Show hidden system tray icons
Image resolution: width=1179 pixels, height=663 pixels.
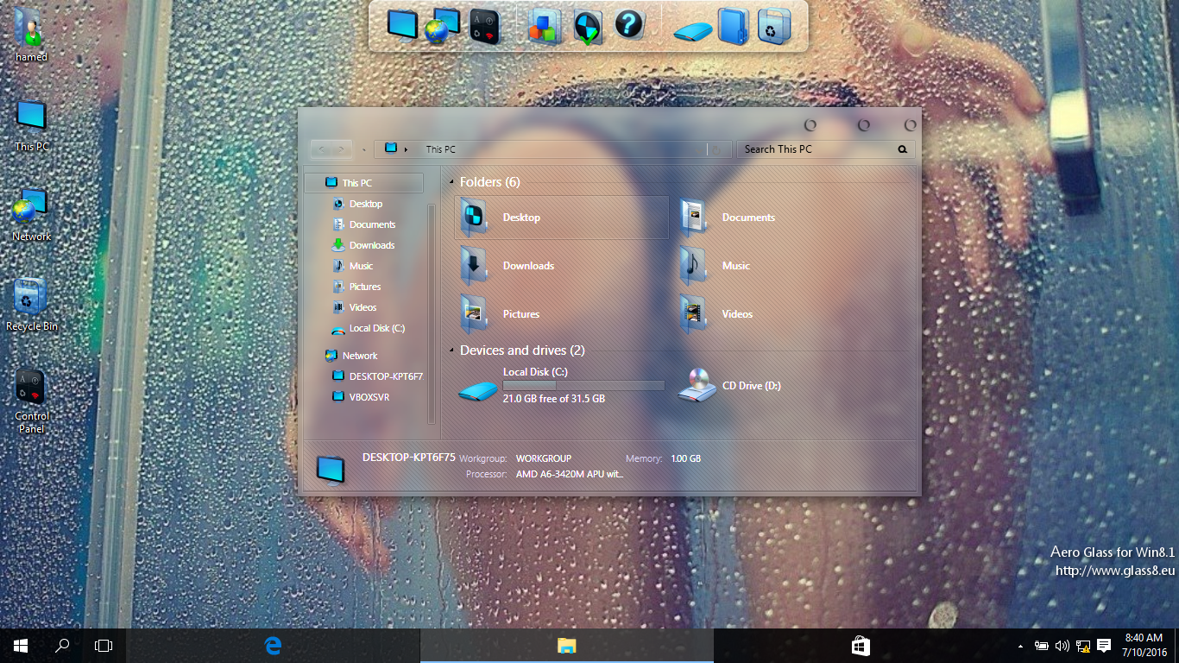click(1020, 646)
